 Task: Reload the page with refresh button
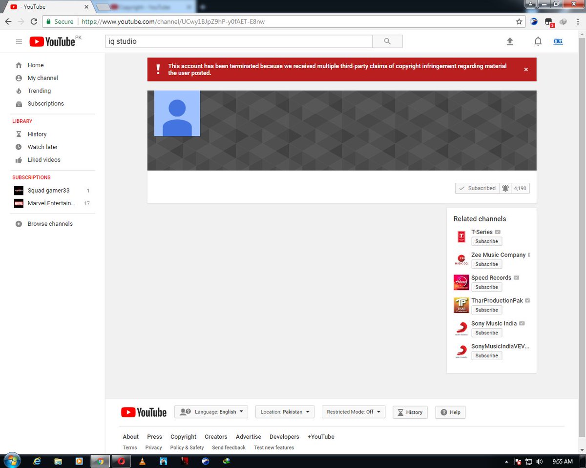pyautogui.click(x=34, y=21)
